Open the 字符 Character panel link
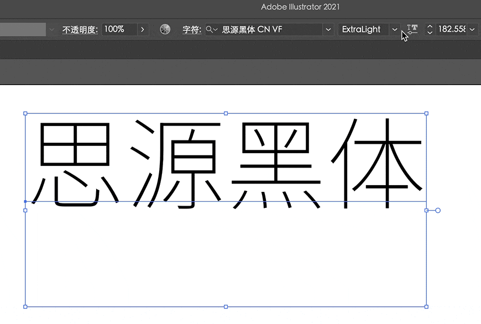481x324 pixels. pos(192,30)
